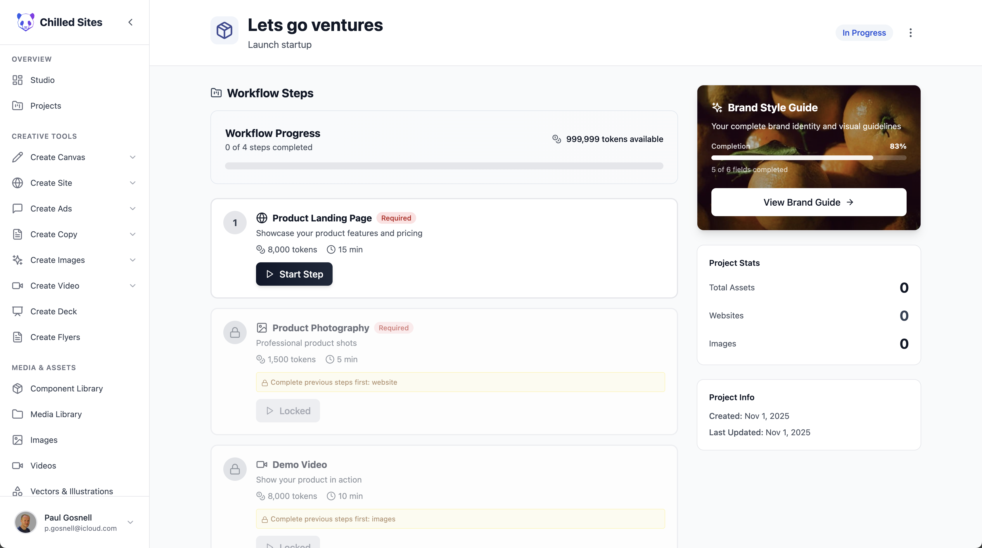
Task: Click the Create Deck presentation icon
Action: pyautogui.click(x=18, y=311)
